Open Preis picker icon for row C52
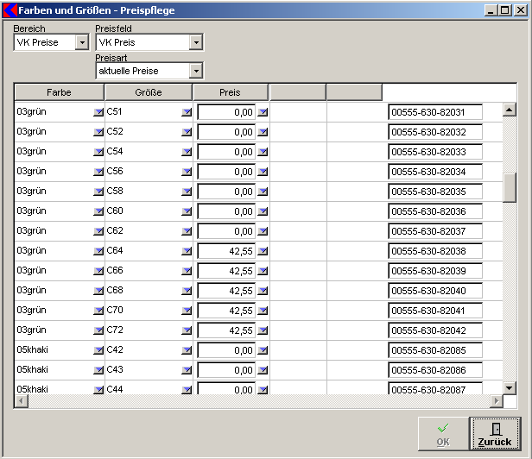Image resolution: width=532 pixels, height=459 pixels. pyautogui.click(x=263, y=132)
